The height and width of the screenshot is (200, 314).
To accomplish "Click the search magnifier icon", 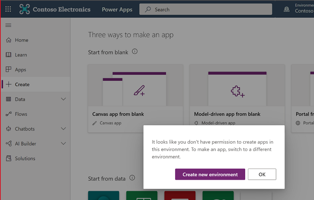I will (148, 9).
